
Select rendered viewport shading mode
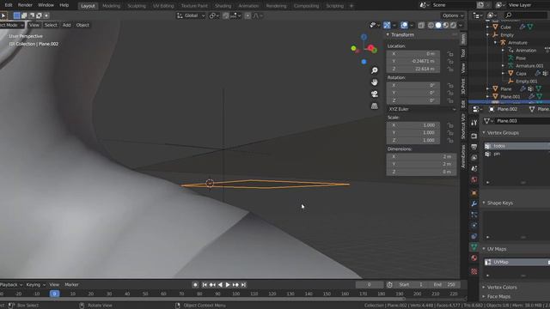tap(453, 25)
